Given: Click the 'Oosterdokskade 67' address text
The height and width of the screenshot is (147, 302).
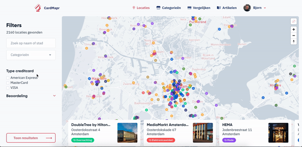Looking at the screenshot, I should 161,130.
